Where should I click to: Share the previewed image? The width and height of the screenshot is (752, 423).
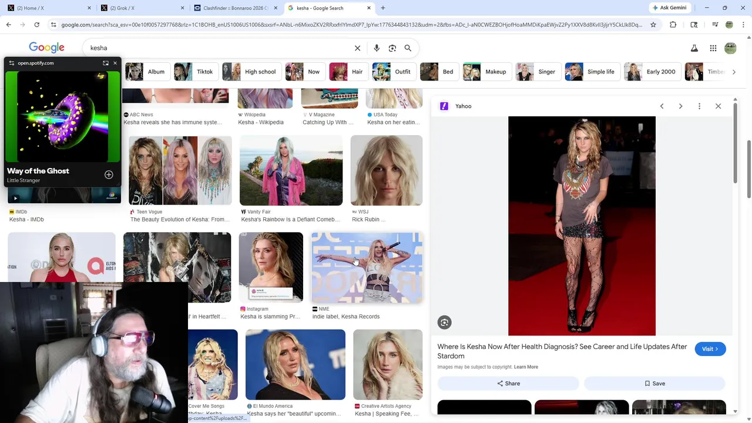(x=508, y=384)
